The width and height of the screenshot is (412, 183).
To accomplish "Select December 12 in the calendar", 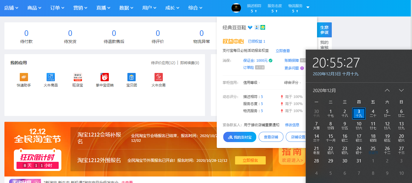I will point(387,126).
